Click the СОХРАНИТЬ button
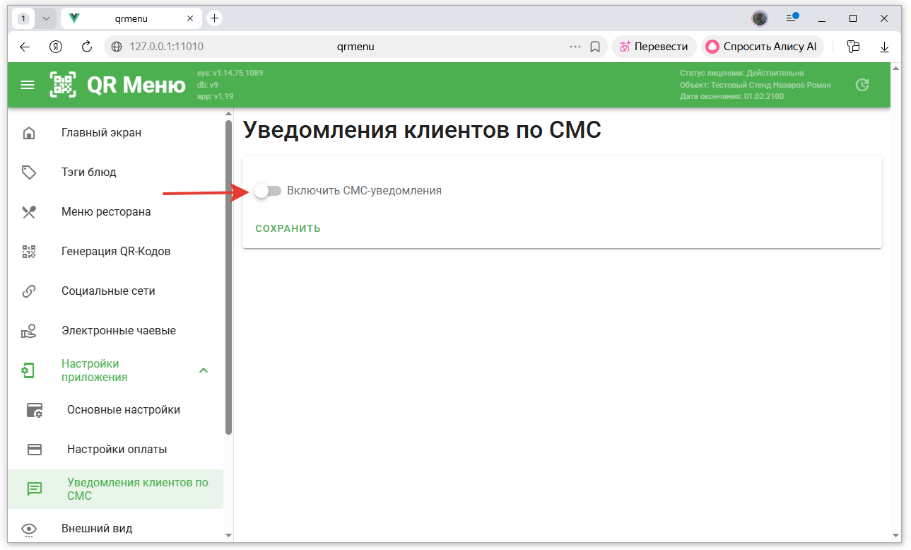The width and height of the screenshot is (911, 550). click(x=288, y=228)
